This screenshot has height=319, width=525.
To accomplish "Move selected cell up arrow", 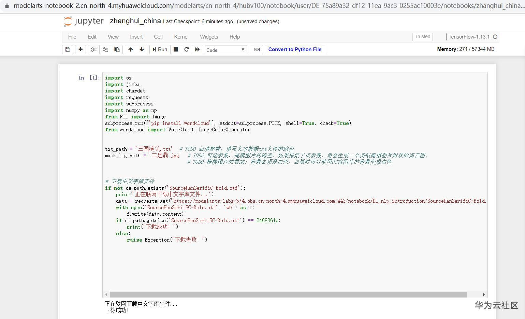I will (131, 49).
